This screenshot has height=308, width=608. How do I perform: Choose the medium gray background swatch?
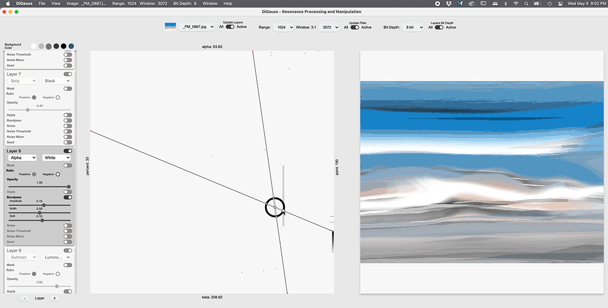(49, 46)
